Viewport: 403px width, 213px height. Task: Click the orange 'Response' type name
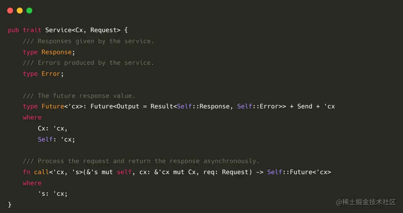pyautogui.click(x=57, y=52)
